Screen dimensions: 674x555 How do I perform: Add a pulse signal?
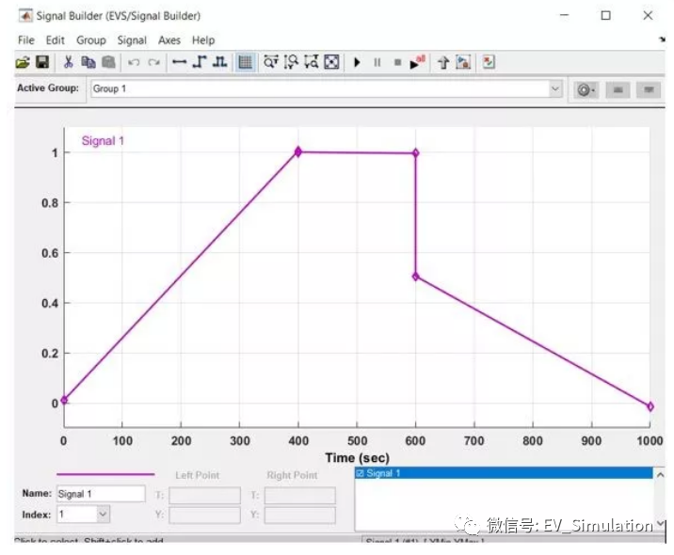point(219,63)
